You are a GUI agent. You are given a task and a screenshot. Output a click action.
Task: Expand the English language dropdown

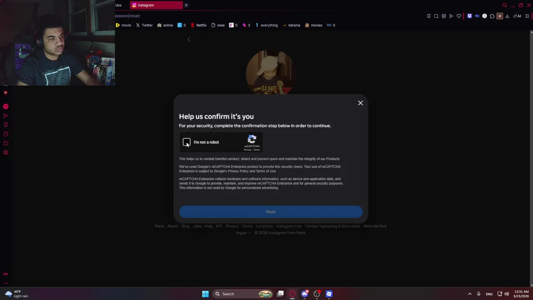(243, 233)
